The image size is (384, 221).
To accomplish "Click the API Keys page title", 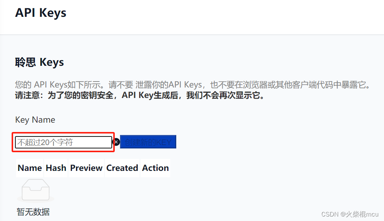I will click(x=40, y=13).
